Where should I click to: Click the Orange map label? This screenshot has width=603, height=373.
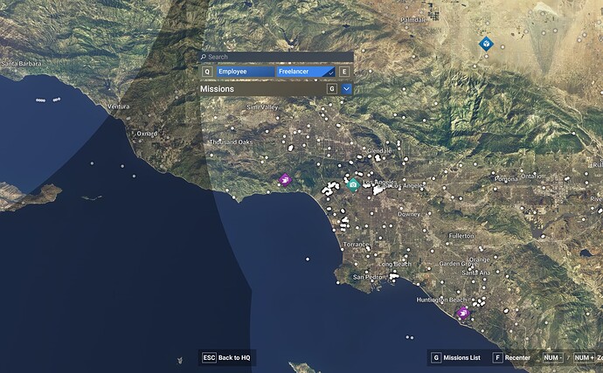[479, 260]
